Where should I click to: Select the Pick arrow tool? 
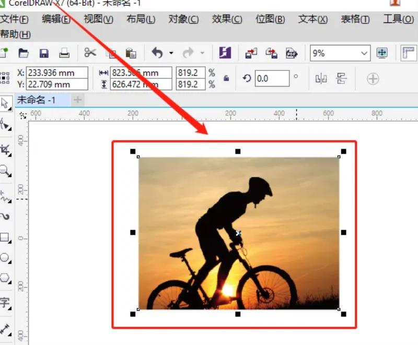[6, 104]
